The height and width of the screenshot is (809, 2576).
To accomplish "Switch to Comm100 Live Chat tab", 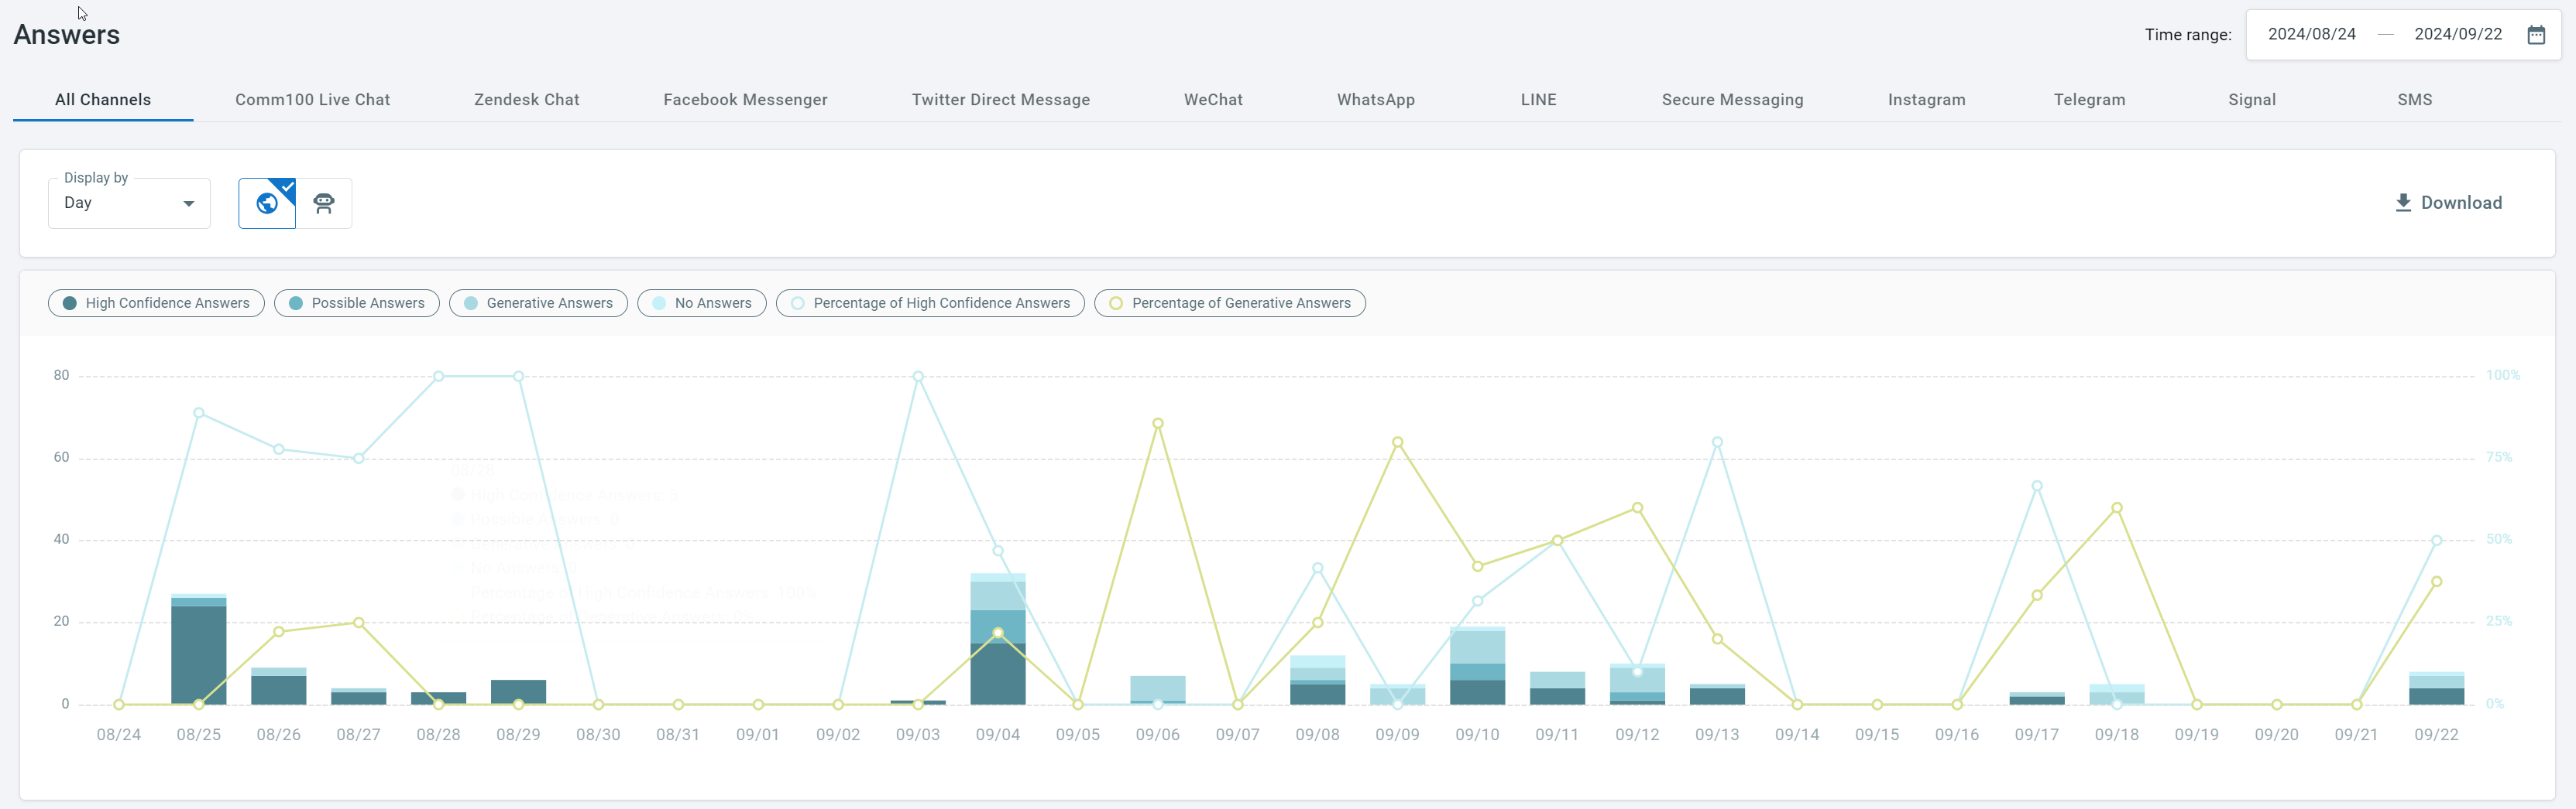I will coord(313,100).
